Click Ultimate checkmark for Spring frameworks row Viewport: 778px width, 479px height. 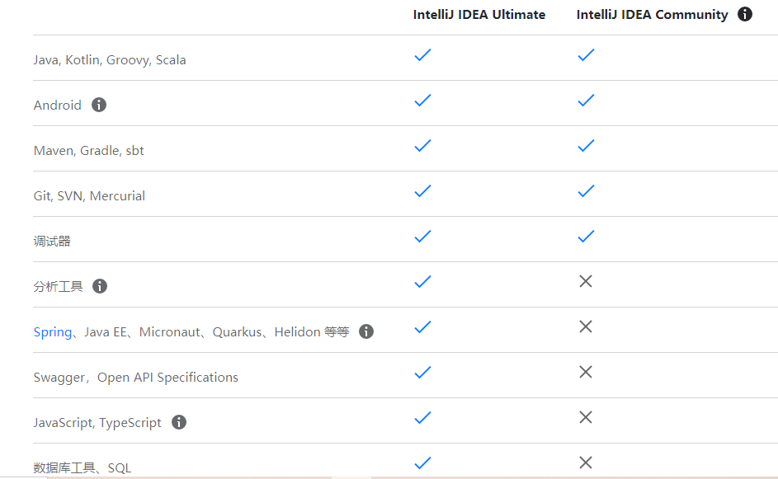[x=422, y=326]
